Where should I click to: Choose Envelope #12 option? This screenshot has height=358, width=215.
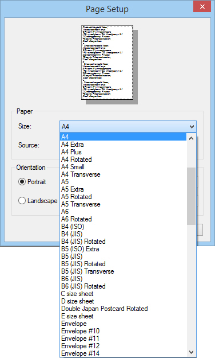click(x=123, y=346)
